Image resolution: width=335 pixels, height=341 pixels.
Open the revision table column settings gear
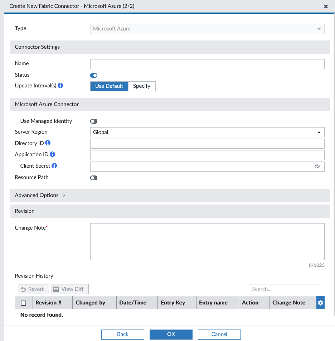click(x=320, y=303)
